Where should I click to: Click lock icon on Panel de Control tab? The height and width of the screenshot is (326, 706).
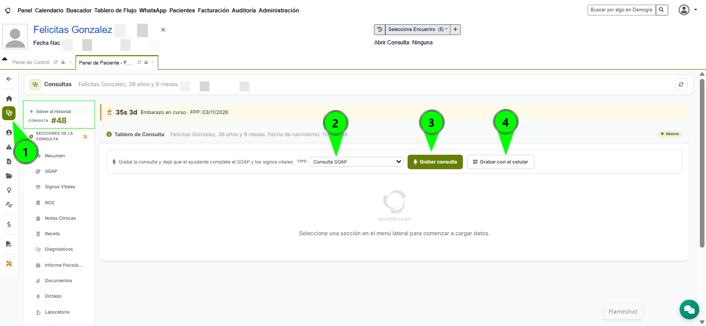click(63, 62)
